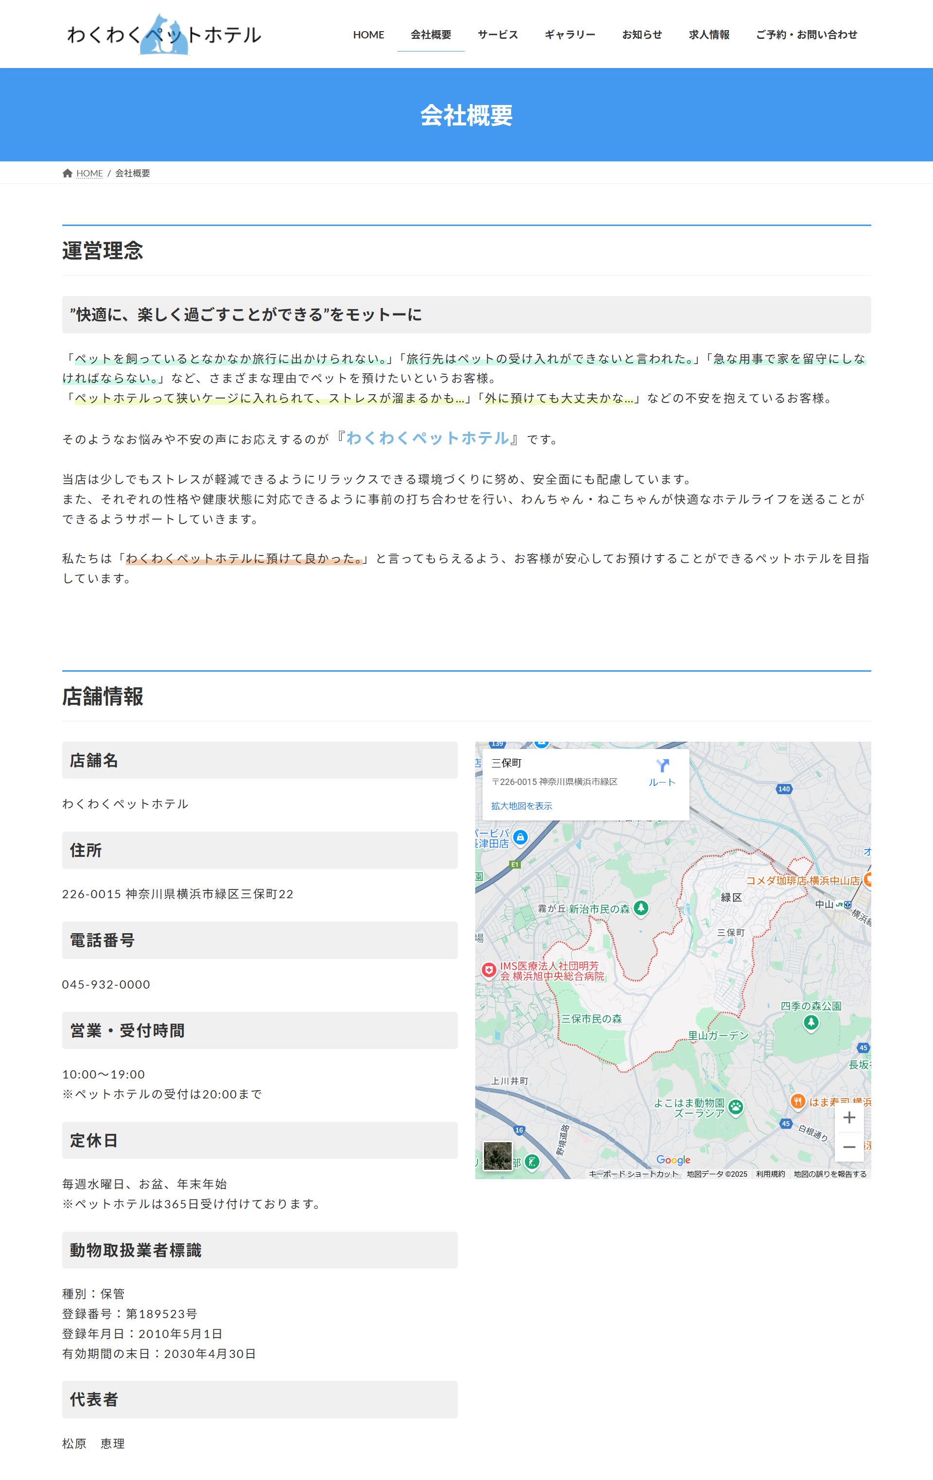Open the サービス menu item
The image size is (933, 1480).
click(498, 35)
